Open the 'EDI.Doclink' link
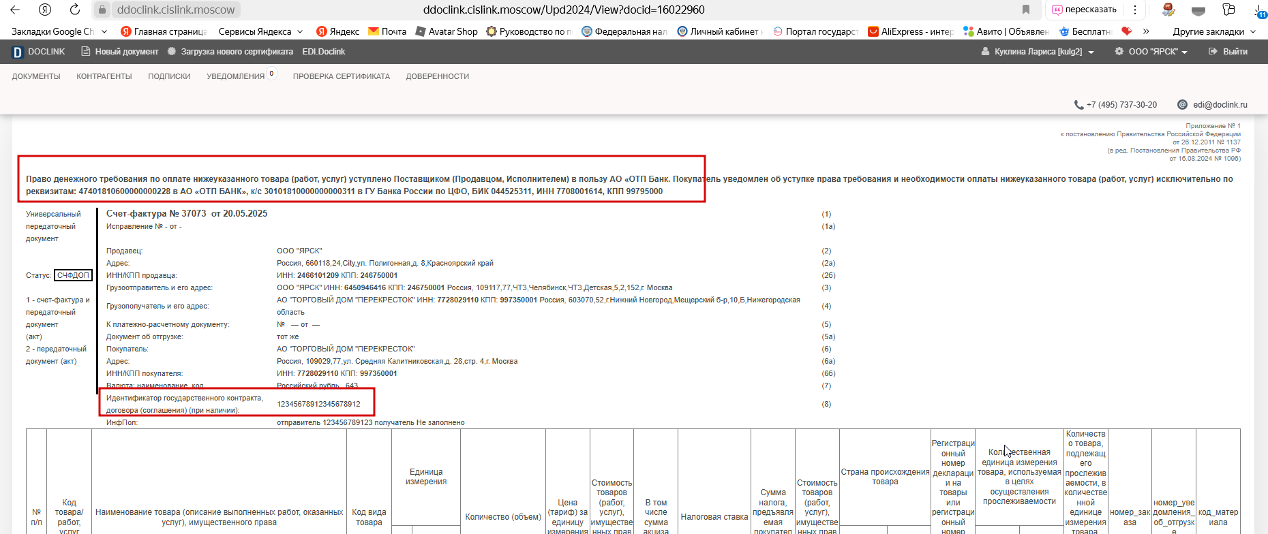The width and height of the screenshot is (1268, 534). click(x=324, y=52)
